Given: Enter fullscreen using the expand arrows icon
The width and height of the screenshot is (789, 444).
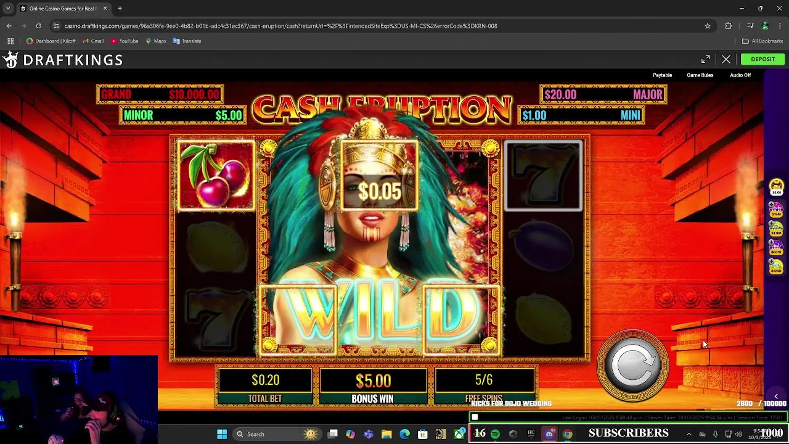Looking at the screenshot, I should tap(705, 59).
